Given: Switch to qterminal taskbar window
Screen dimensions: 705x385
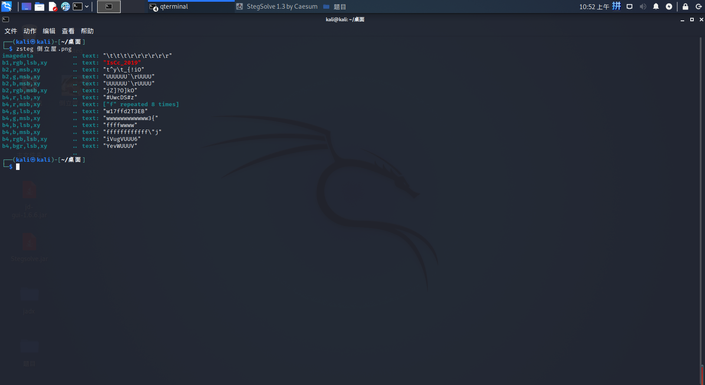Looking at the screenshot, I should [190, 7].
